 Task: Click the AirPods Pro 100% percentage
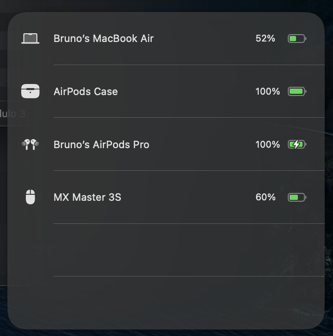pos(268,144)
